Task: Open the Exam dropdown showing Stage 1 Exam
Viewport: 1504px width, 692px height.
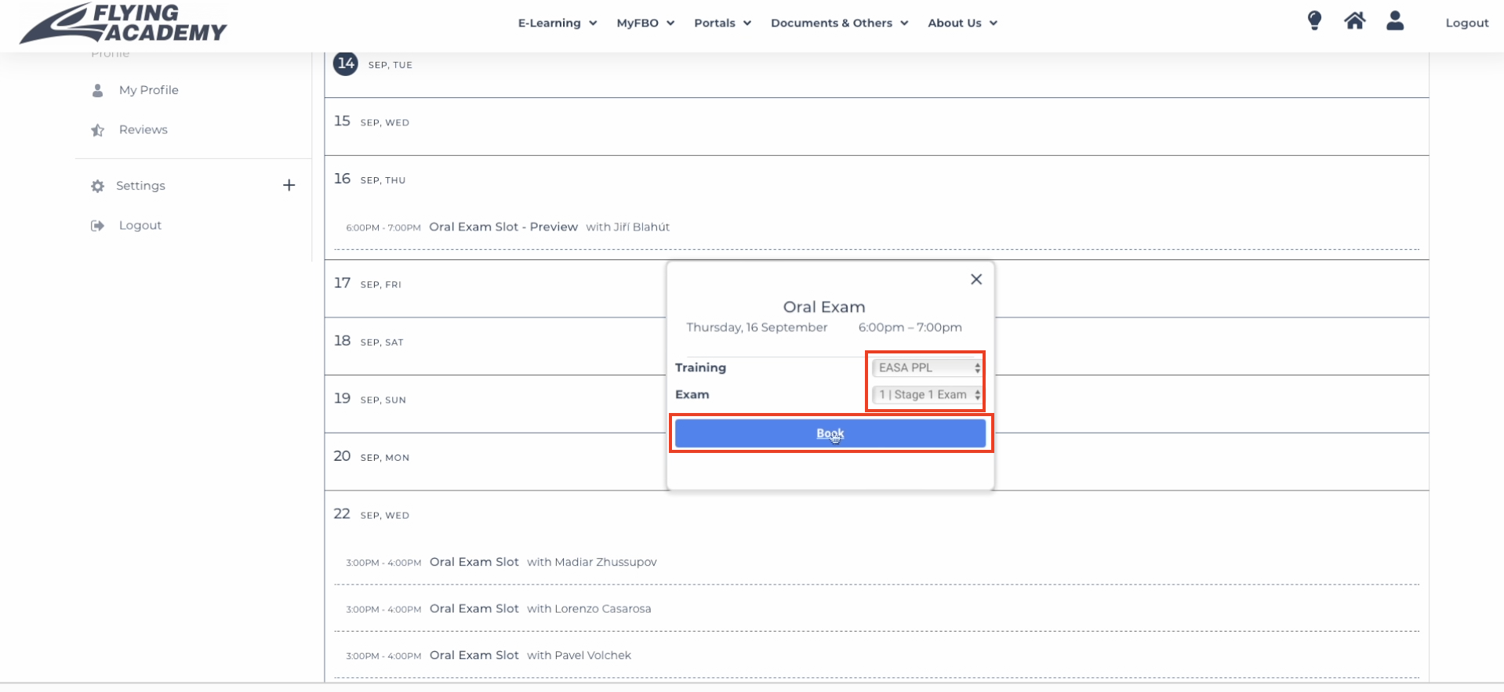Action: (x=927, y=395)
